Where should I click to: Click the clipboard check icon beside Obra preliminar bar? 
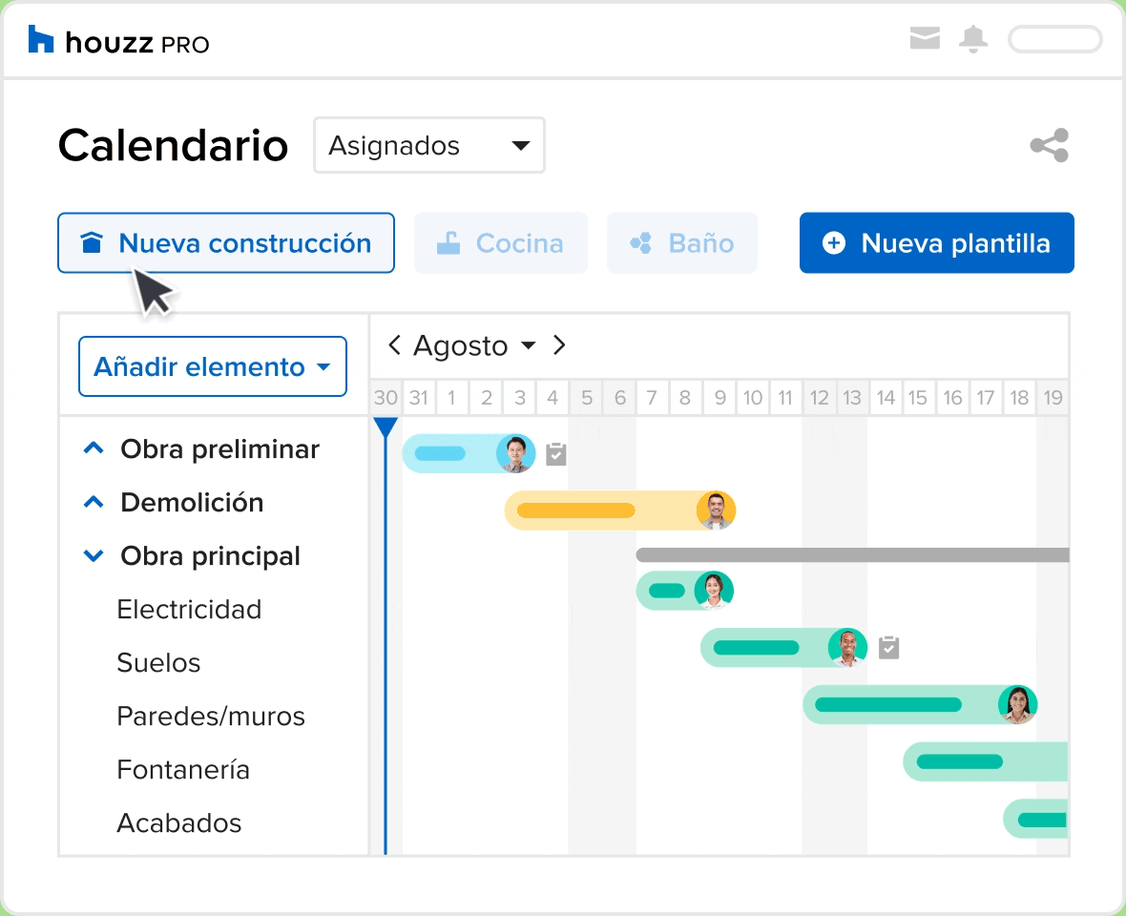[556, 454]
